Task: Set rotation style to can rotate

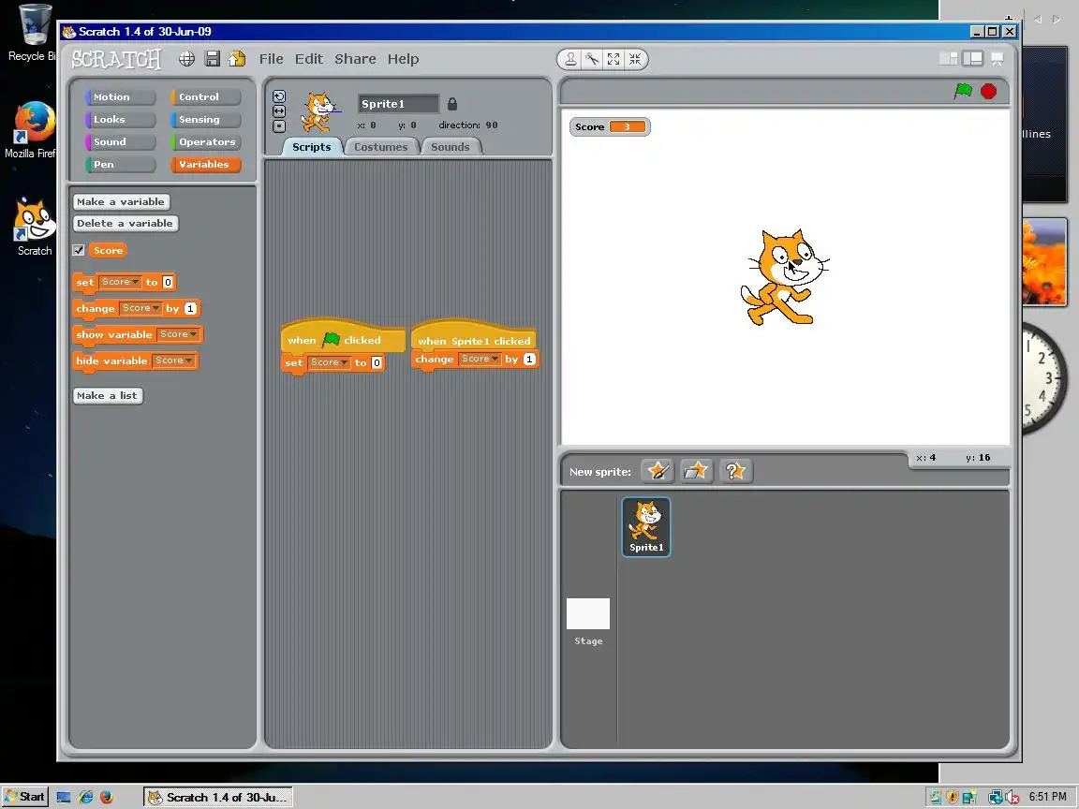Action: click(279, 96)
